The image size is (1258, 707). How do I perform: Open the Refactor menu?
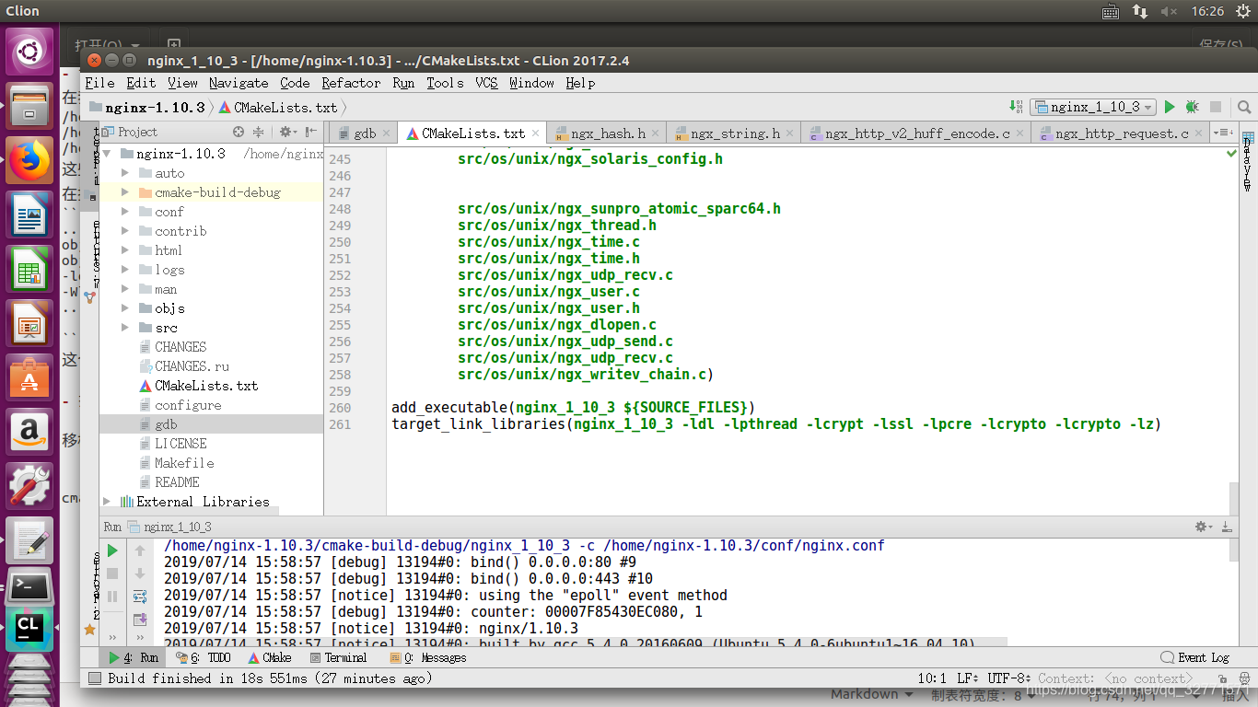(351, 83)
